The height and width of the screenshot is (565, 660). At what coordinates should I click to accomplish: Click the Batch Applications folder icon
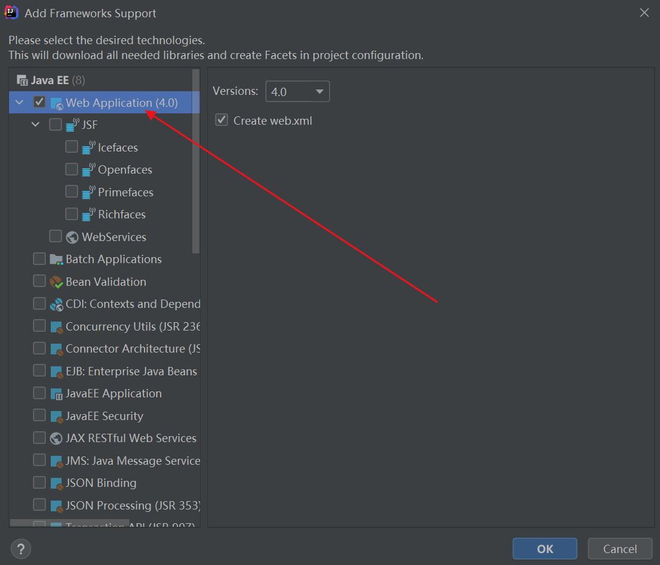pyautogui.click(x=56, y=260)
